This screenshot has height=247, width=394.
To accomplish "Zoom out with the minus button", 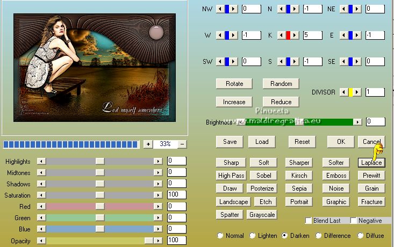I will pyautogui.click(x=182, y=144).
